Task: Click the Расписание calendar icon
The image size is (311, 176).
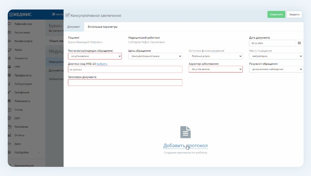Action: coord(9,32)
